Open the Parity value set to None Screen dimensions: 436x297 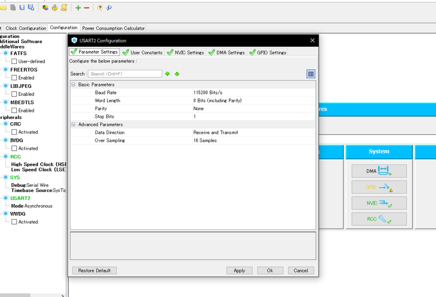tap(254, 109)
